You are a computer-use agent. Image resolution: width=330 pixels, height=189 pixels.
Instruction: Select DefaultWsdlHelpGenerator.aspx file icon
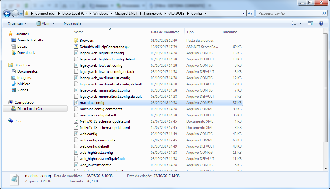point(76,47)
